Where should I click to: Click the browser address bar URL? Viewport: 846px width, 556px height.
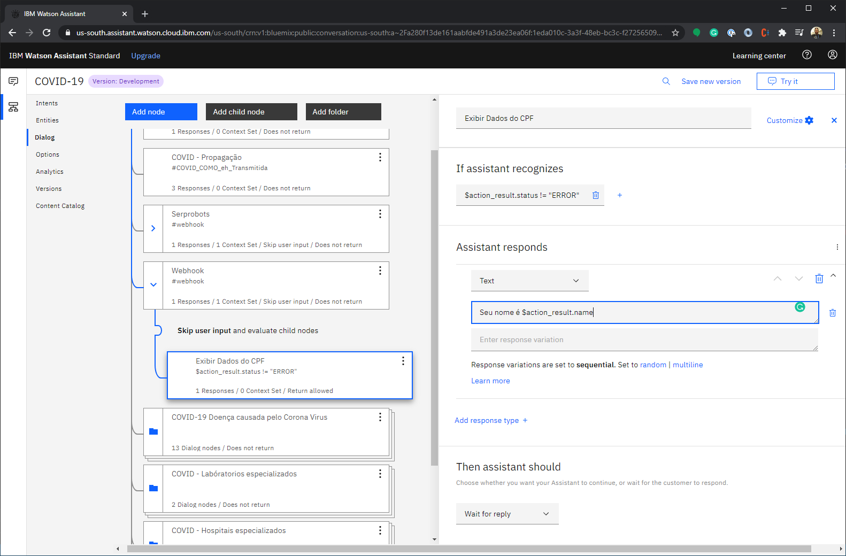pos(369,33)
